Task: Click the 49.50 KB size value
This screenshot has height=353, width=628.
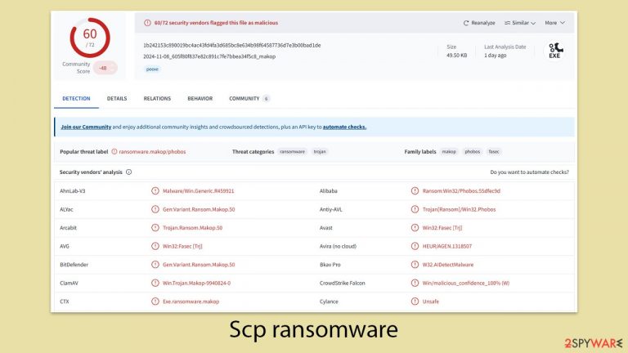Action: pos(456,56)
